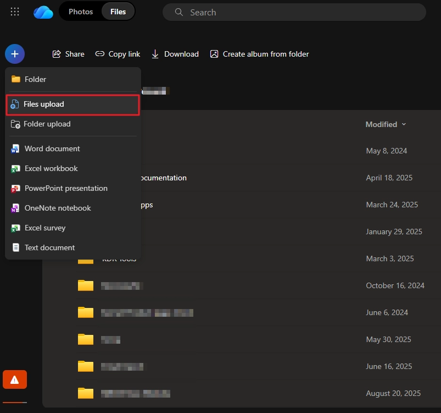
Task: Select the Files view pill
Action: pos(118,11)
